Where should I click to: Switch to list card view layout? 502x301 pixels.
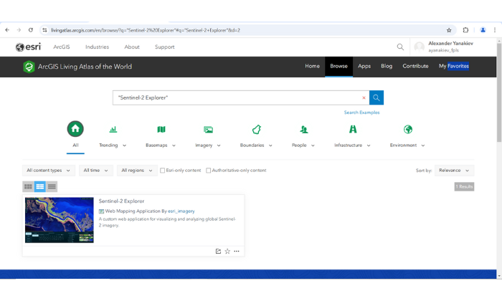pyautogui.click(x=40, y=186)
